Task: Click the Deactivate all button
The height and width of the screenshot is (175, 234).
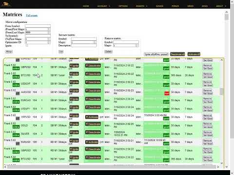Action: (177, 54)
